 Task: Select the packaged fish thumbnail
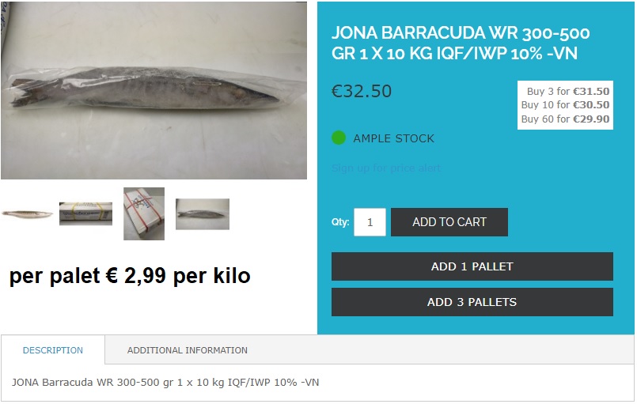(x=203, y=214)
